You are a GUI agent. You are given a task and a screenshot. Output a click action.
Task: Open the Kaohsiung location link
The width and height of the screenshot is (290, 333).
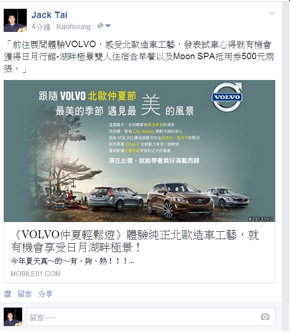click(73, 27)
